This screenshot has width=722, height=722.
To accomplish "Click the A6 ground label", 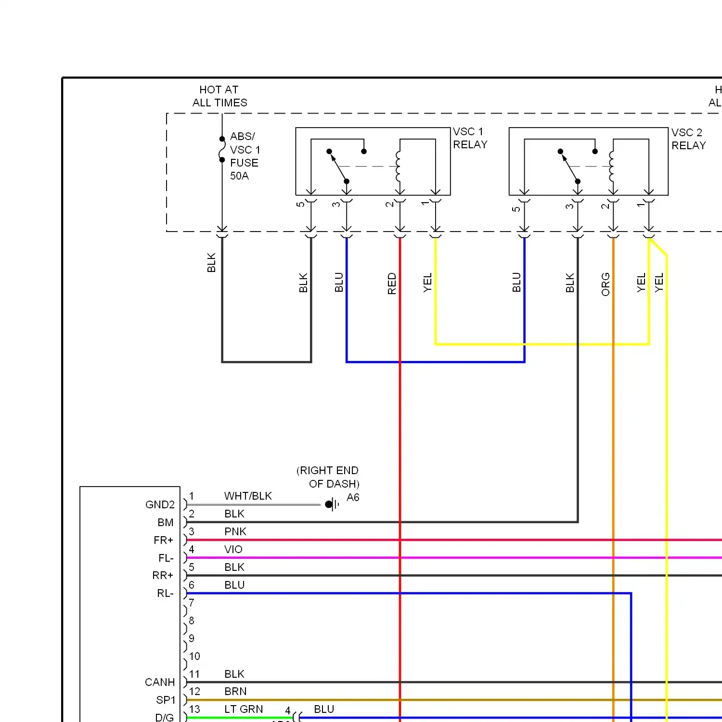I will [x=353, y=497].
